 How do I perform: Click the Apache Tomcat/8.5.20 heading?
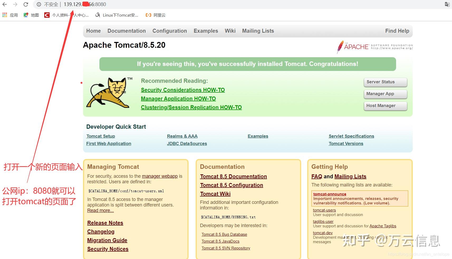[124, 45]
